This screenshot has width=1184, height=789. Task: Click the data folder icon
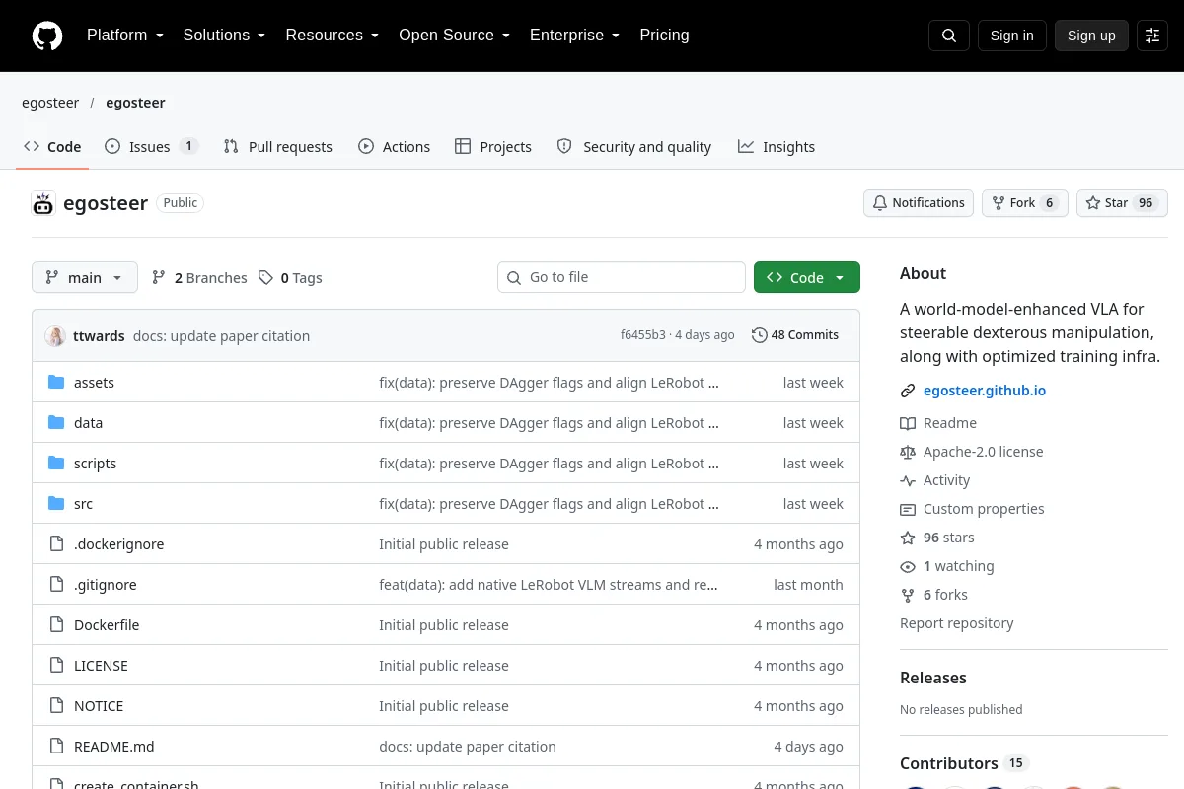click(56, 423)
